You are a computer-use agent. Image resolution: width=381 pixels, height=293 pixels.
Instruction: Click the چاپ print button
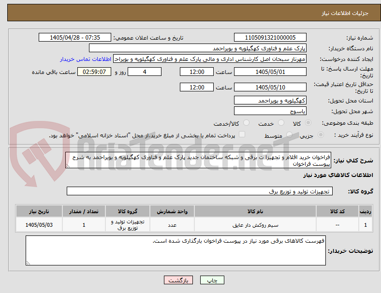pyautogui.click(x=212, y=280)
